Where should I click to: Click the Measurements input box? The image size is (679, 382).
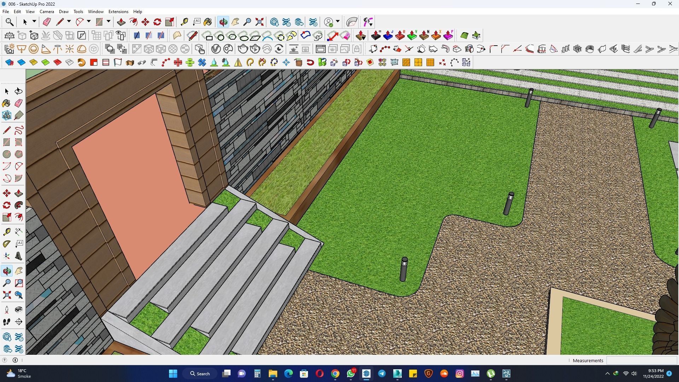tap(641, 360)
